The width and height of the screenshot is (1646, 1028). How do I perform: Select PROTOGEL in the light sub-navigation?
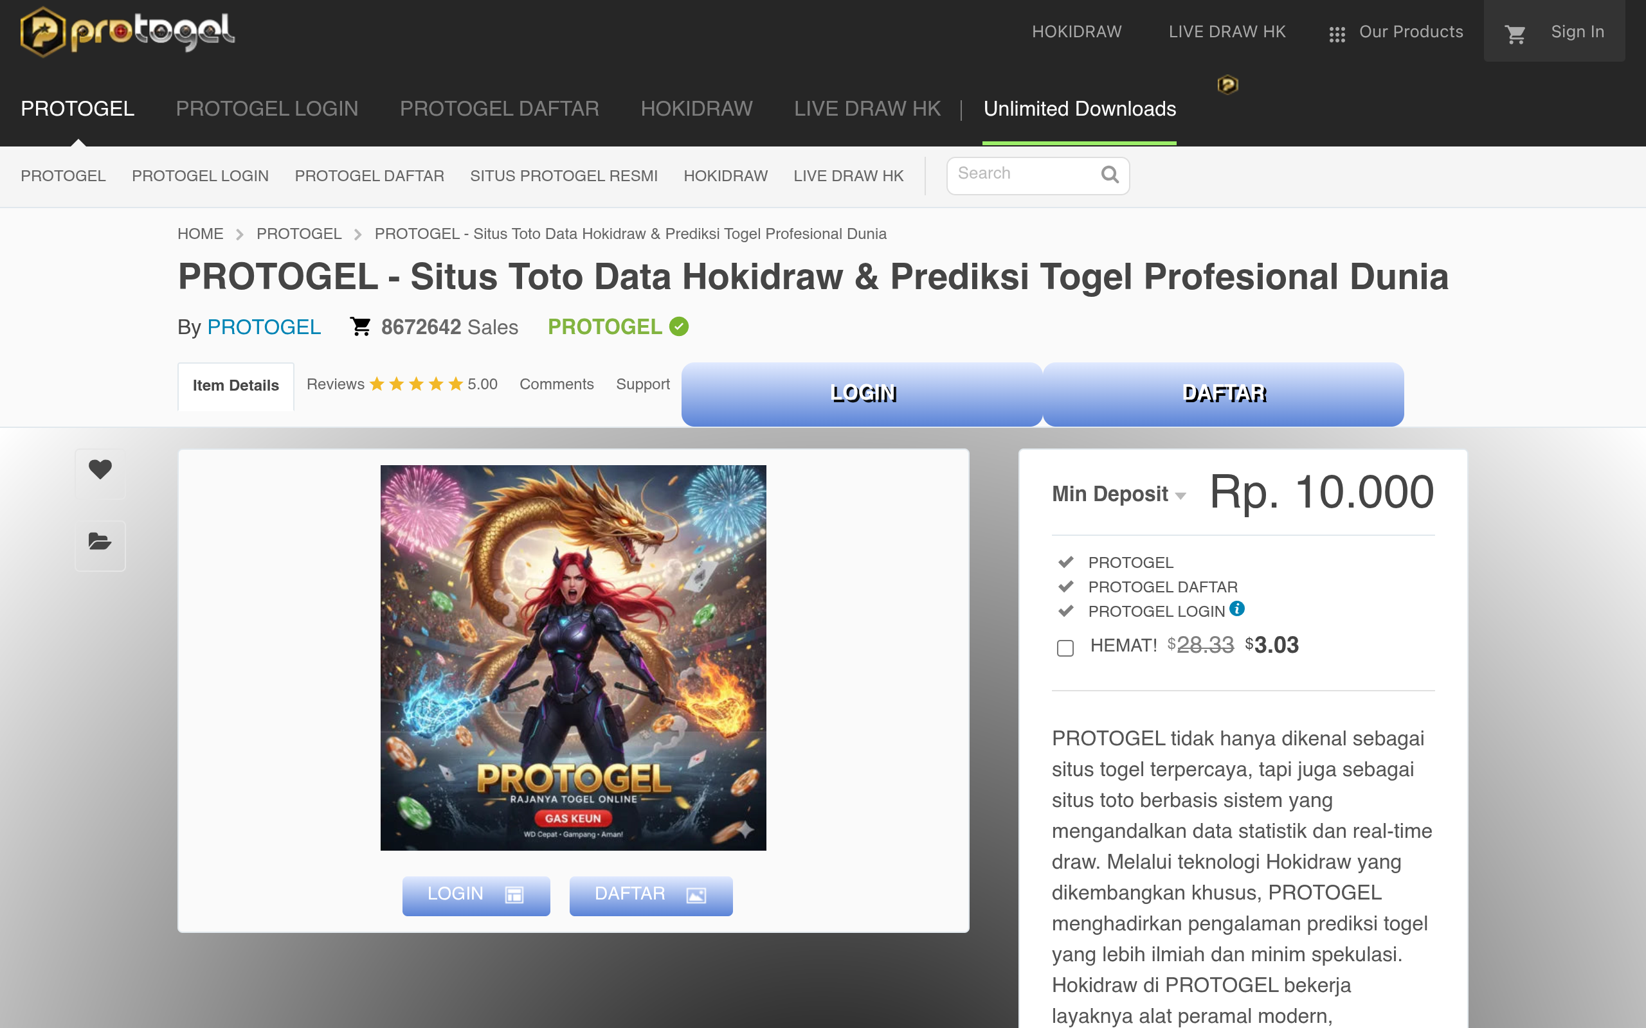pyautogui.click(x=63, y=176)
